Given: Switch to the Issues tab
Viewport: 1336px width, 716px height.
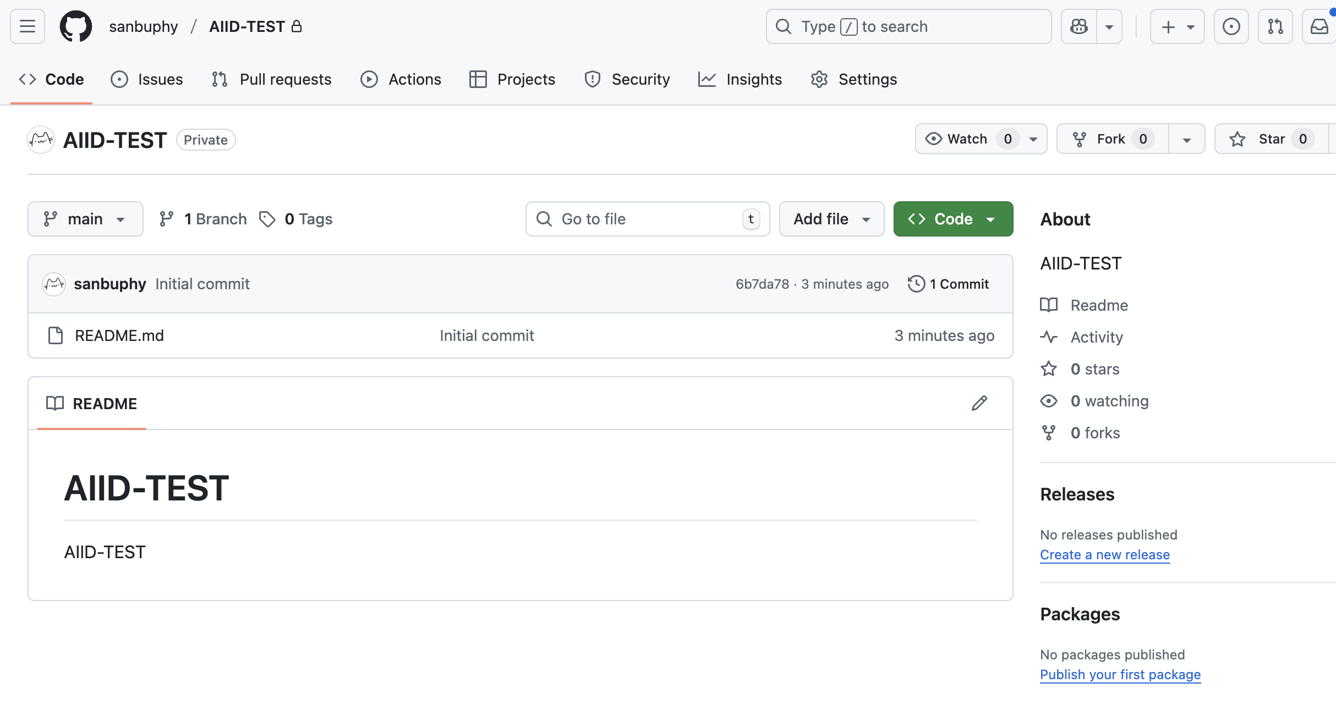Looking at the screenshot, I should pos(147,79).
